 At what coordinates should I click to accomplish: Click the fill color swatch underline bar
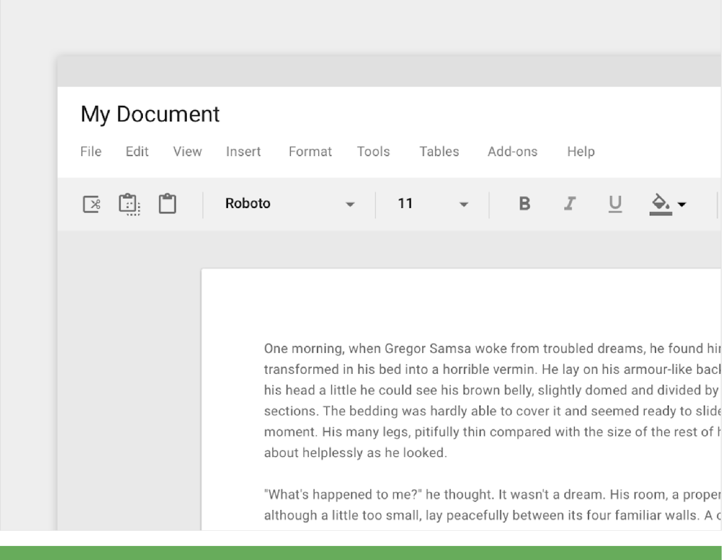tap(661, 213)
